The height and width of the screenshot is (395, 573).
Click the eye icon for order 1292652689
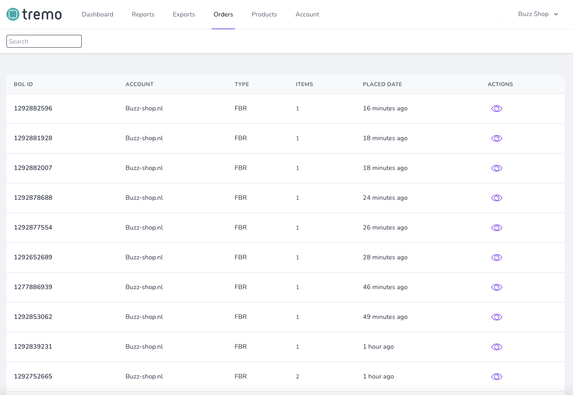pos(497,258)
